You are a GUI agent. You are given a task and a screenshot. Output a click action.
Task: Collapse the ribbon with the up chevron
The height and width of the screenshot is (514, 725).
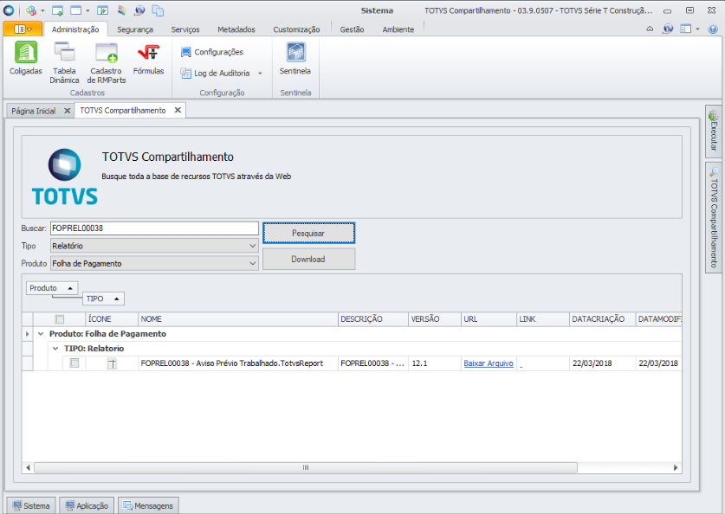650,29
